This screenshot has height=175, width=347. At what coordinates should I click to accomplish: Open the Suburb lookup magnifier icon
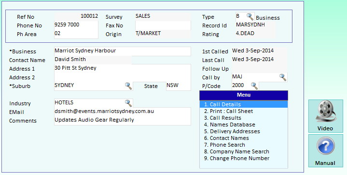[x=128, y=86]
